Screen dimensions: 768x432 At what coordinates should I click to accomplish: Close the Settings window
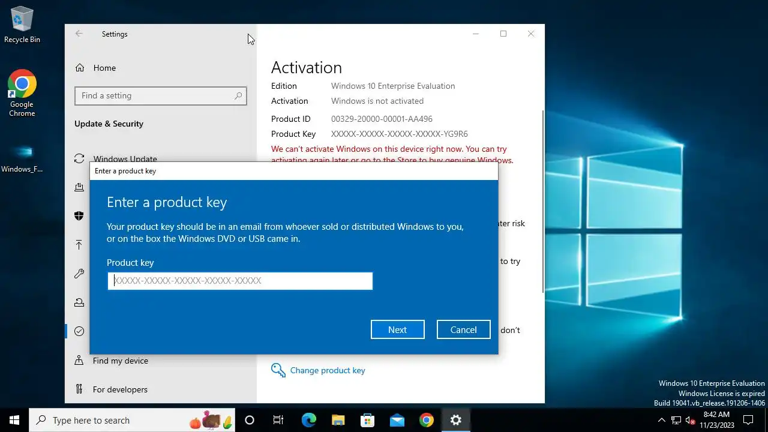pyautogui.click(x=531, y=34)
